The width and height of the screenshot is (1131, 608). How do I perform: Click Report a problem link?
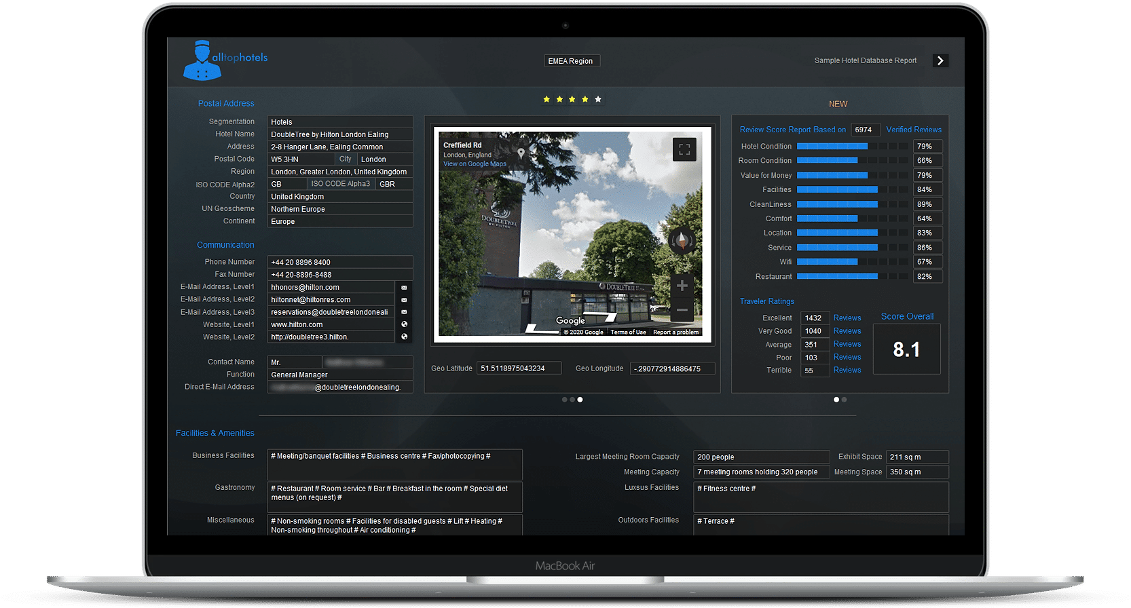pos(675,332)
